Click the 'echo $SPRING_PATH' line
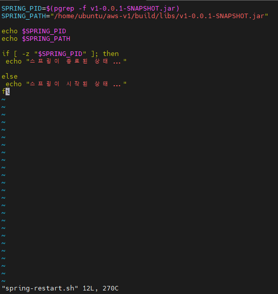 [36, 39]
